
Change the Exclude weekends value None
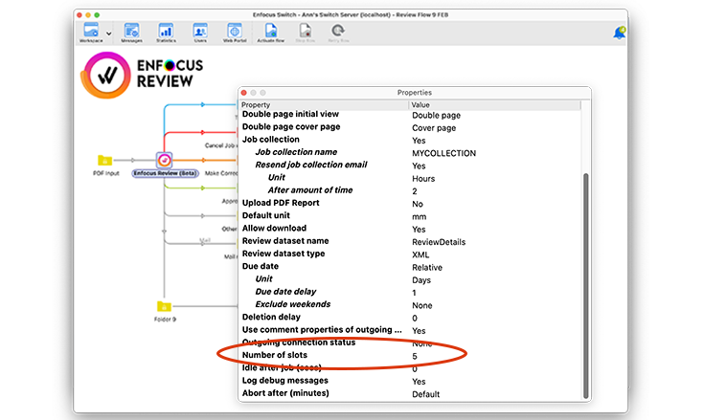tap(422, 306)
